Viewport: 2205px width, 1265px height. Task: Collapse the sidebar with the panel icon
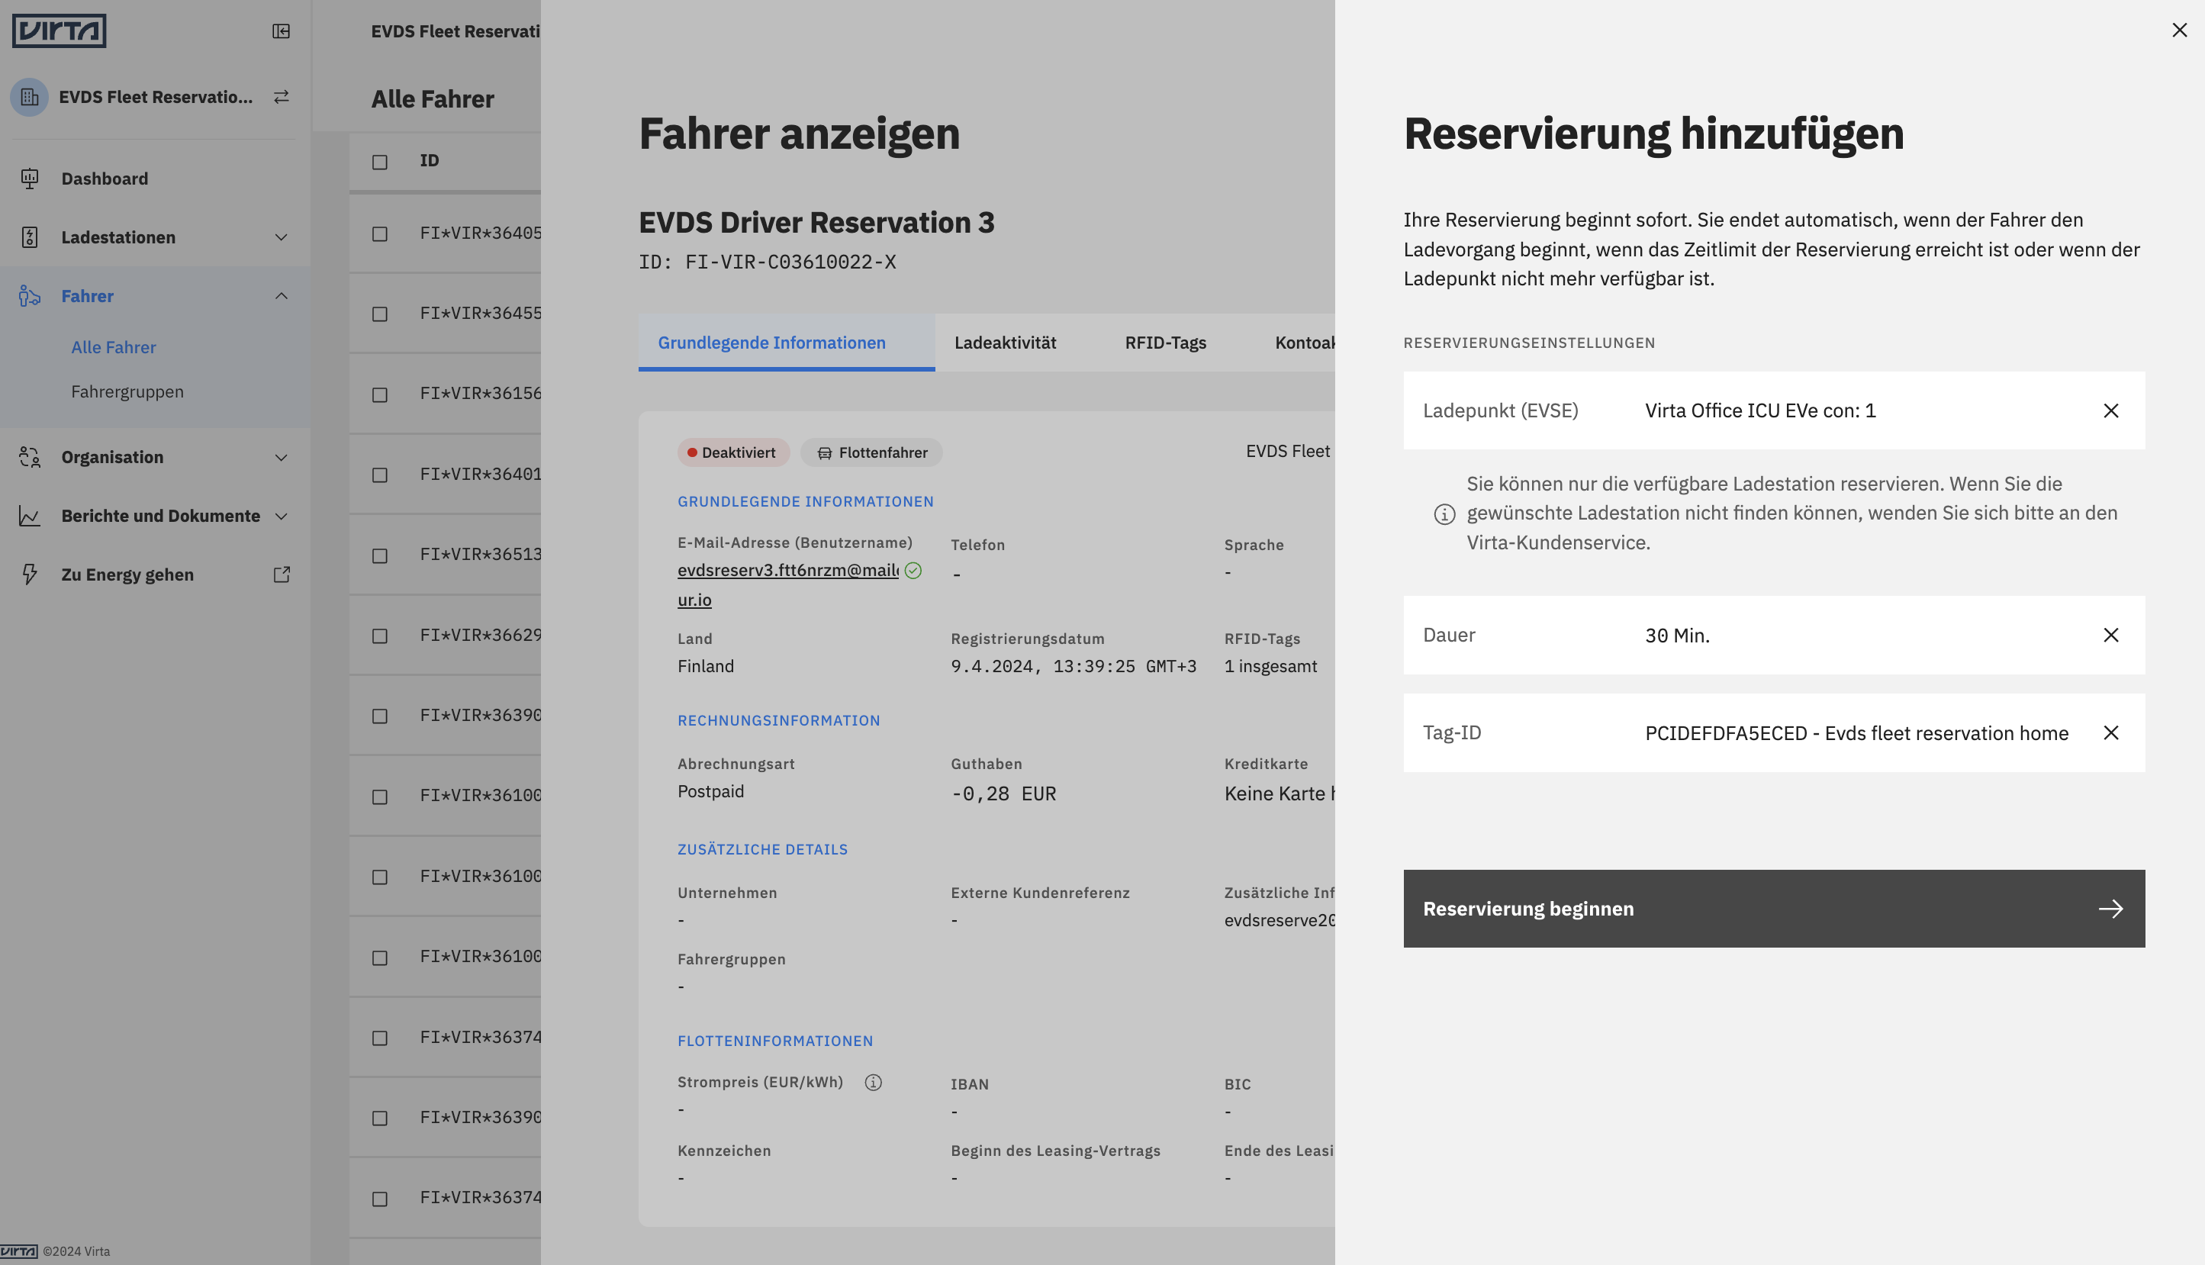point(281,31)
